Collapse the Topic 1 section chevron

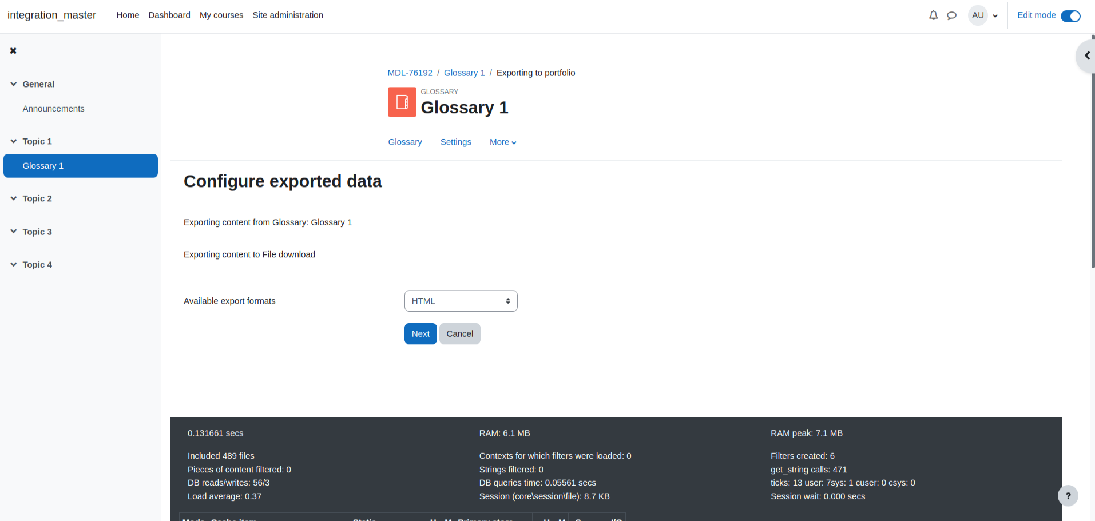pyautogui.click(x=14, y=141)
